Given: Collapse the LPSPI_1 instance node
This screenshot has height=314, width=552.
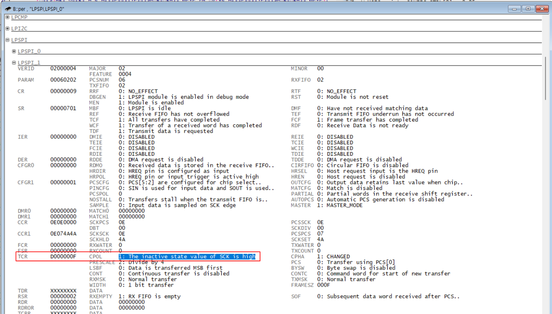Looking at the screenshot, I should coord(13,62).
